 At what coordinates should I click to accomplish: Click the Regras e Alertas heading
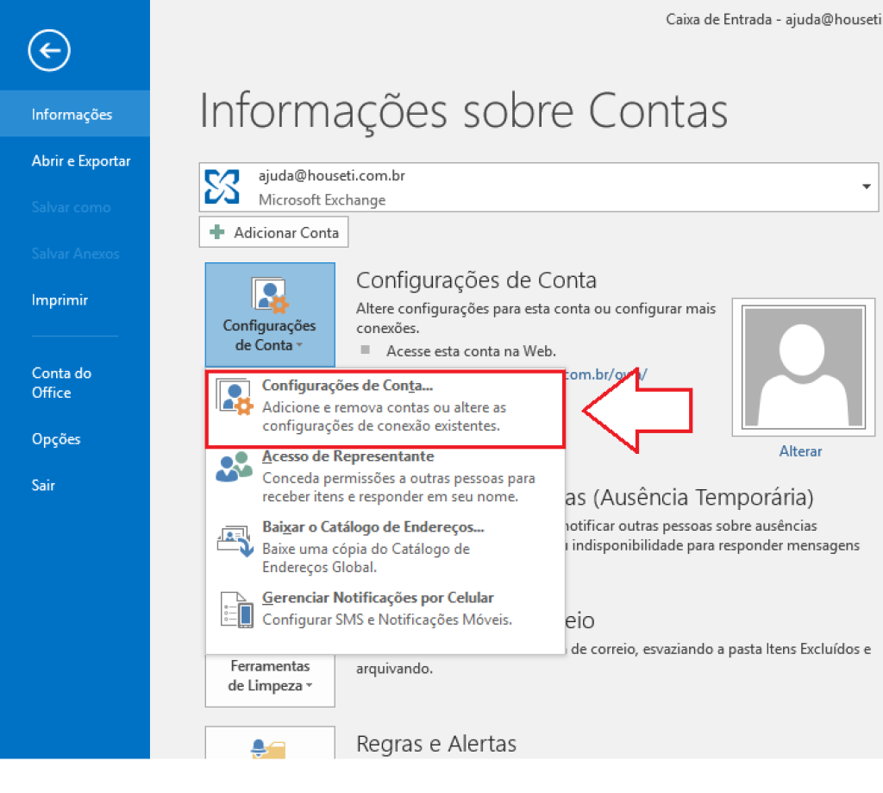click(436, 744)
